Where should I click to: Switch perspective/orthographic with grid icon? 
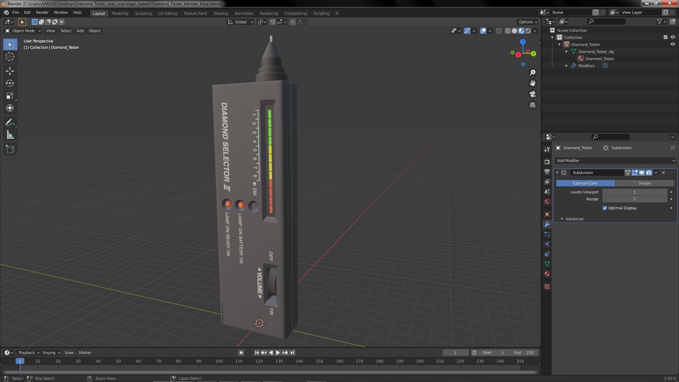click(x=533, y=105)
